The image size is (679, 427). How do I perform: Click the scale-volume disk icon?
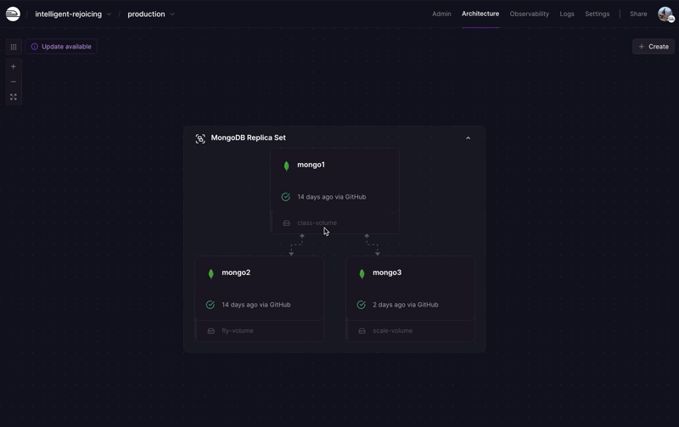point(362,331)
